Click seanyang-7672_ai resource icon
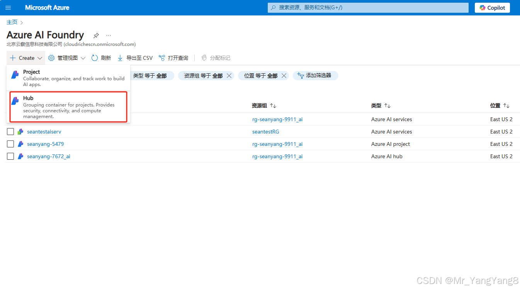520x289 pixels. [20, 156]
